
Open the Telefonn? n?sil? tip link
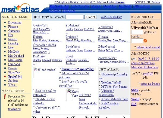[x=111, y=82]
